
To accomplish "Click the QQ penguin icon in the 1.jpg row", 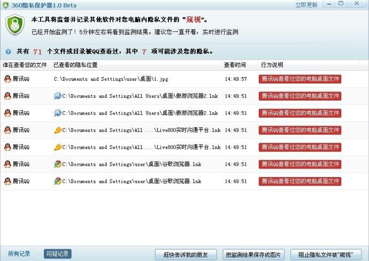I will (7, 79).
